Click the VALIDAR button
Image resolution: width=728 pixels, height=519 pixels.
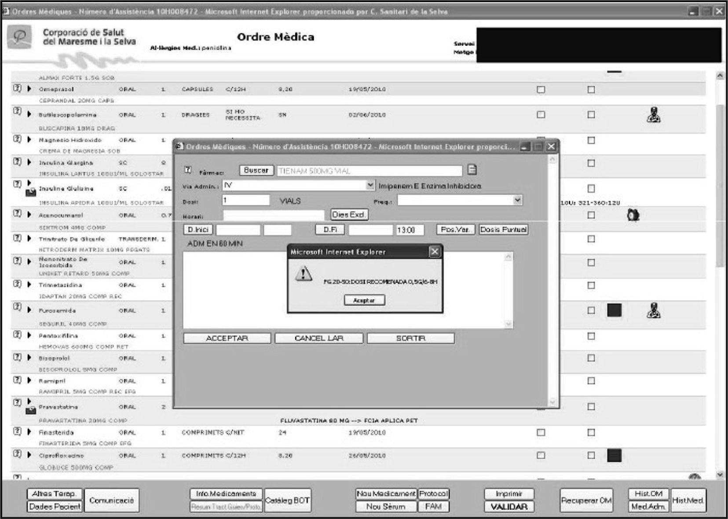tap(509, 507)
